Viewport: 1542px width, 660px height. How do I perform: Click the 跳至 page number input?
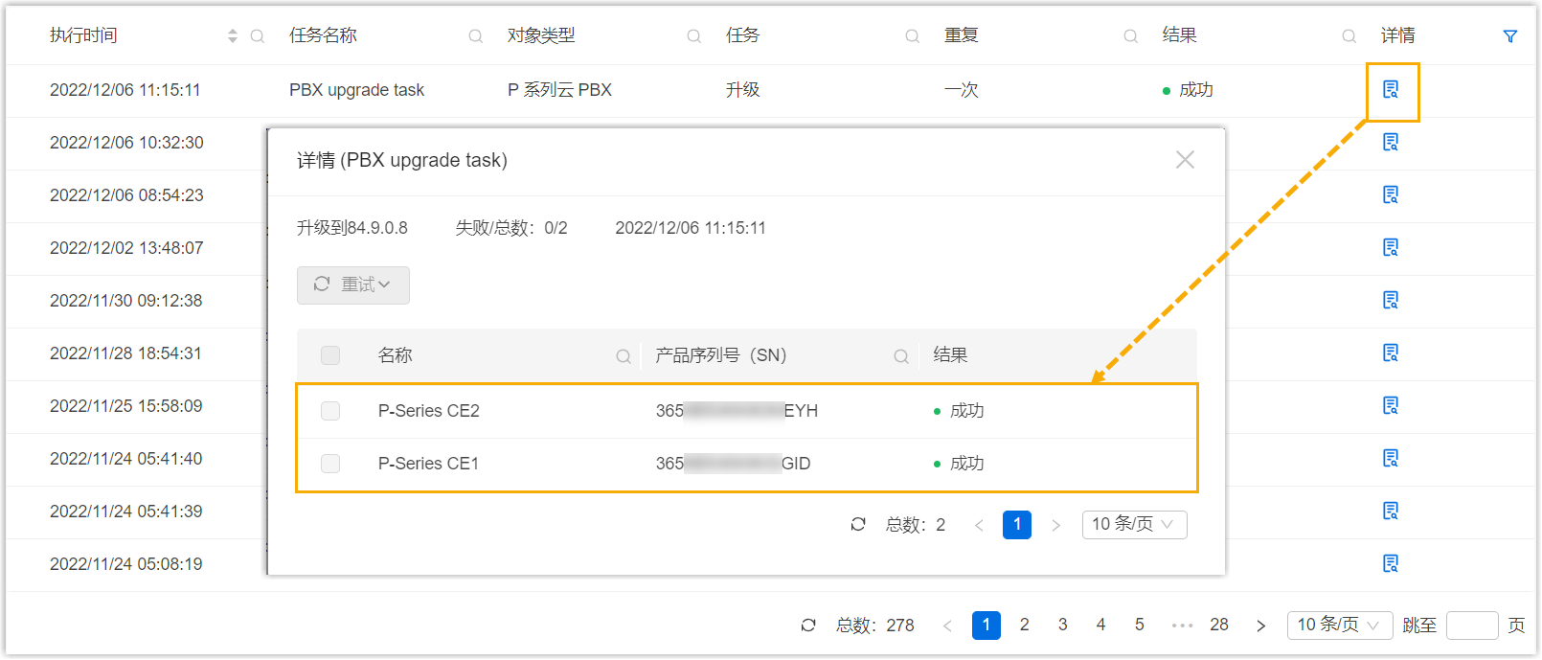[x=1472, y=626]
